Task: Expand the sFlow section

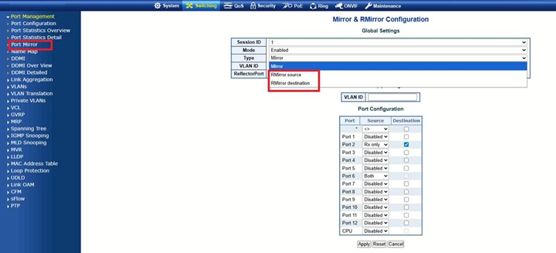Action: (x=18, y=198)
